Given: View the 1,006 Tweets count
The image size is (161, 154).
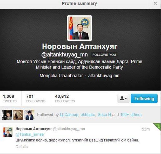Looking at the screenshot, I should (10, 98).
